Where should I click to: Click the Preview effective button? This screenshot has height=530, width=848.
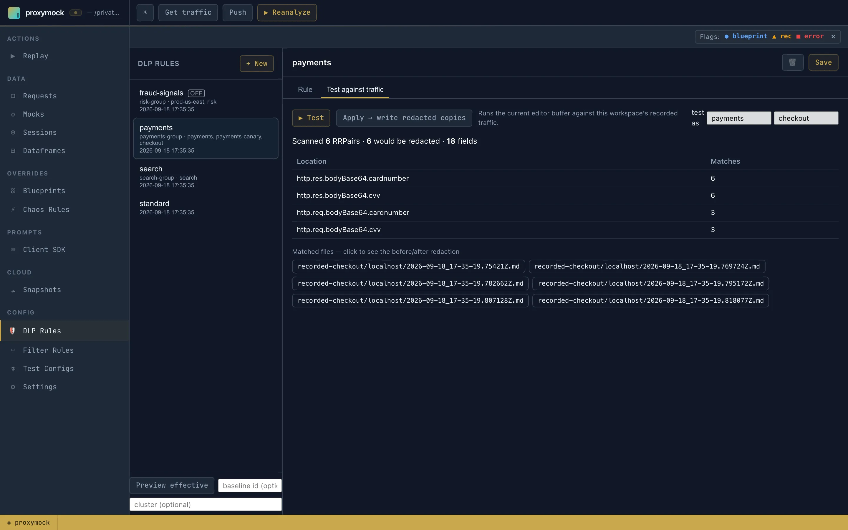pyautogui.click(x=172, y=486)
